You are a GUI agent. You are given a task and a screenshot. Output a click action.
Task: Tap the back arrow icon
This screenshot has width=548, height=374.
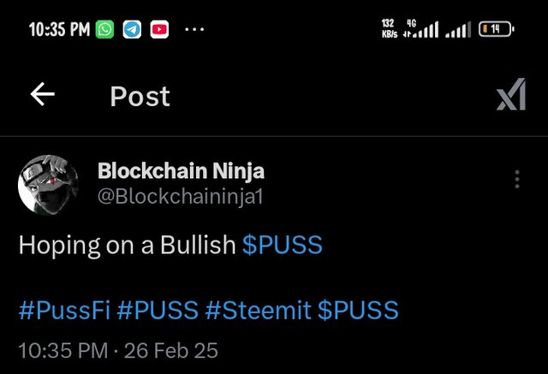[42, 96]
